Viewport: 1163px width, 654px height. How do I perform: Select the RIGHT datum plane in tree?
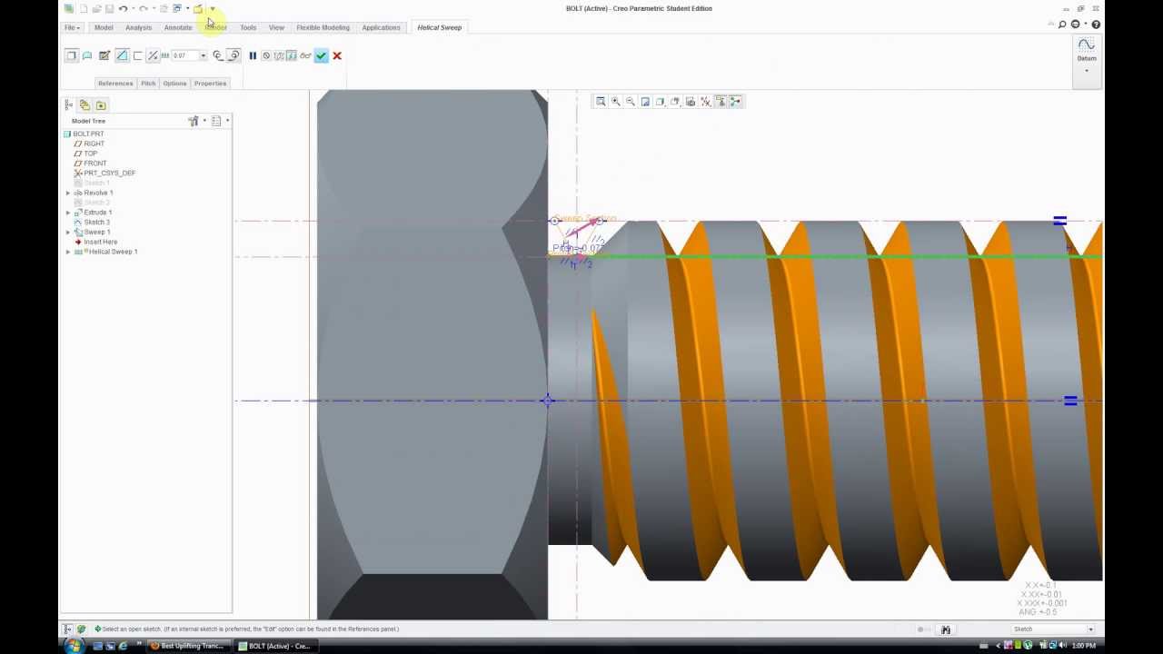pos(94,144)
